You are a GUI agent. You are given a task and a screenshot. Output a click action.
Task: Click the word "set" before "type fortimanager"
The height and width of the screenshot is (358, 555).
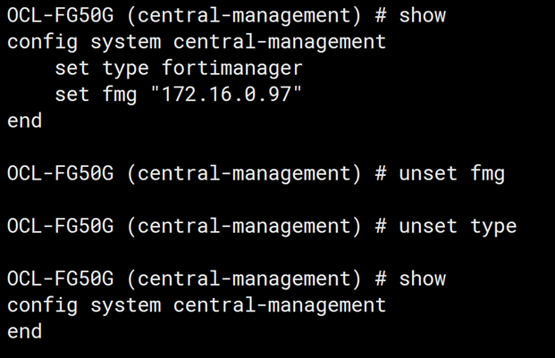click(71, 68)
